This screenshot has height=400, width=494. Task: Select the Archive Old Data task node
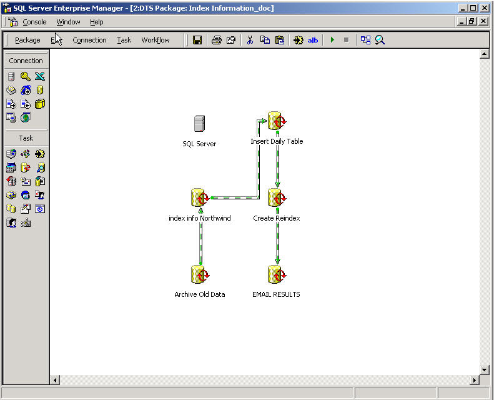(200, 274)
